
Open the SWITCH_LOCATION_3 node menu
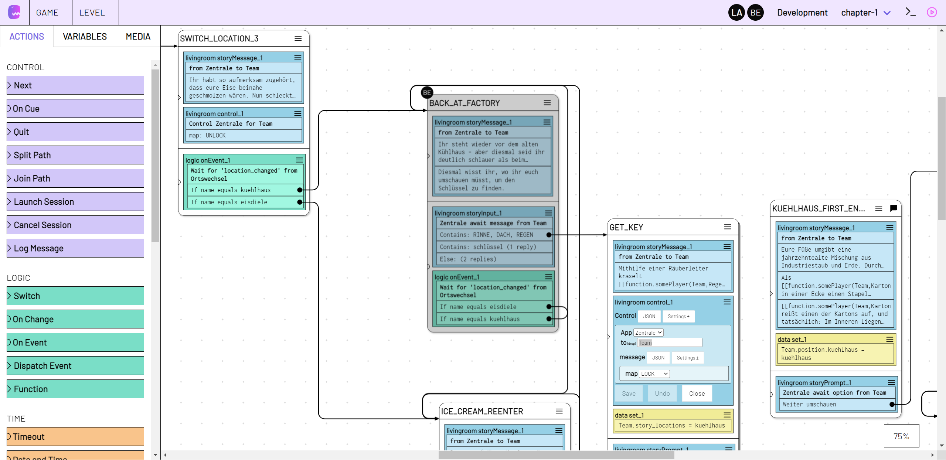[x=297, y=38]
